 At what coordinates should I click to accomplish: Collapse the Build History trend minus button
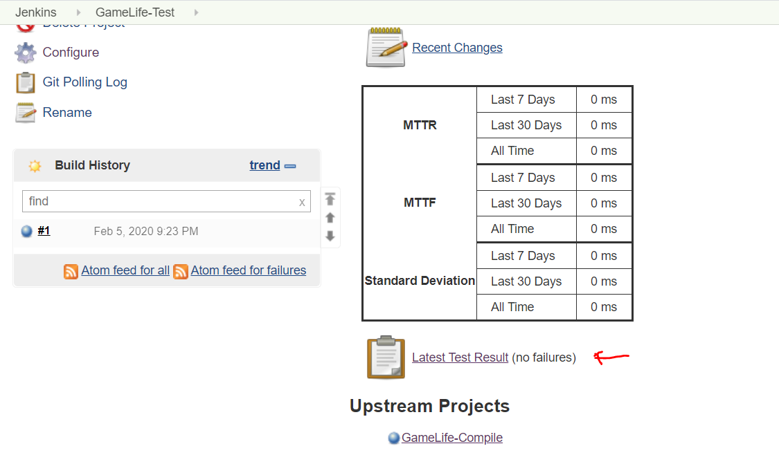pos(290,166)
